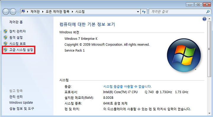Screen dimensions: 213x117
Task: Click 시스템 등급을 사용할 수 없습니다 link
Action: pos(128,86)
